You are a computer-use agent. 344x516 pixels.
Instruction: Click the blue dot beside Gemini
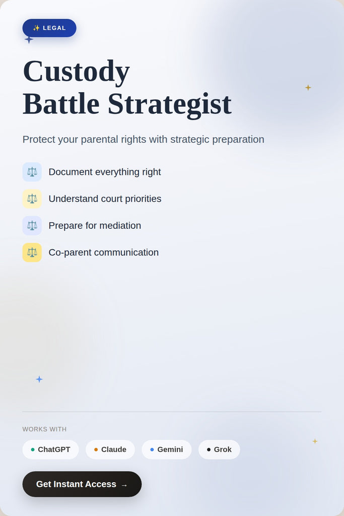coord(152,449)
